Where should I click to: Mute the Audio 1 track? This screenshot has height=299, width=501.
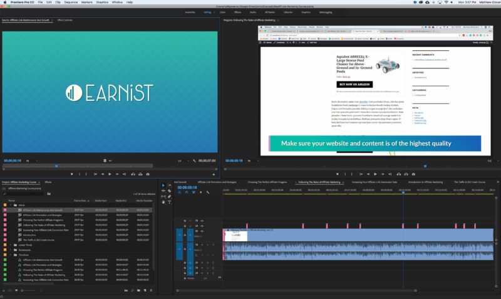pyautogui.click(x=202, y=244)
